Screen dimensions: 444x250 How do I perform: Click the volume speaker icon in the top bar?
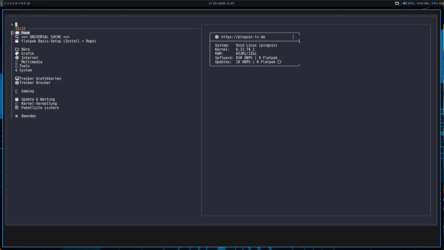[405, 3]
